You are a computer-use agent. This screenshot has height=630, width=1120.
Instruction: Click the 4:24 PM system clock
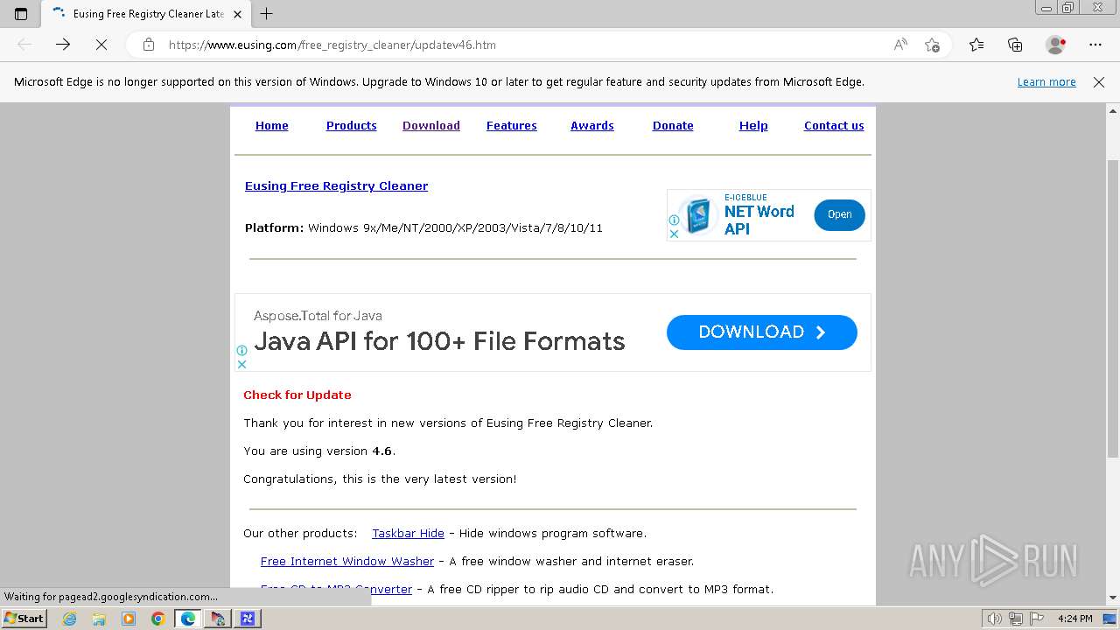[1074, 619]
